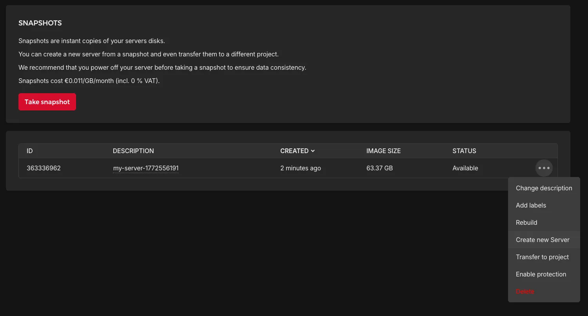Select Create new Server menu entry

(x=544, y=240)
